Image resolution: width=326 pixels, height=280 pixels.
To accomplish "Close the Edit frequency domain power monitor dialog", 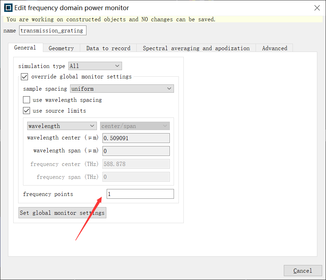I will (x=317, y=8).
